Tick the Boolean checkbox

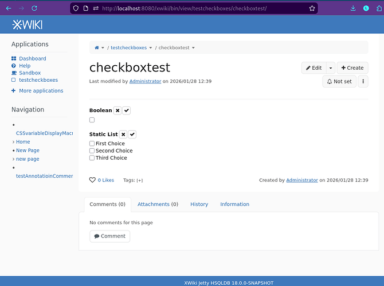(x=92, y=120)
